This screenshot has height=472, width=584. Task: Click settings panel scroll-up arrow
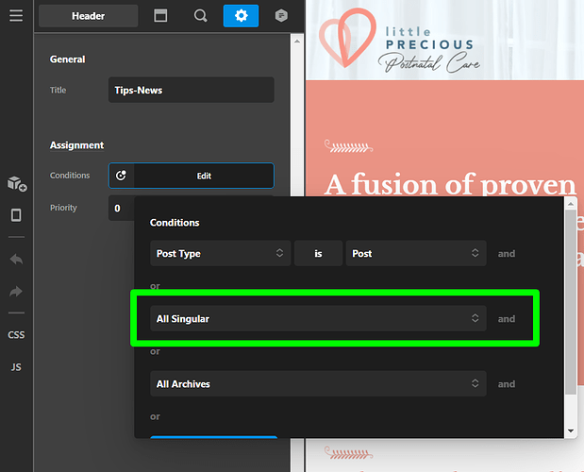pyautogui.click(x=297, y=42)
